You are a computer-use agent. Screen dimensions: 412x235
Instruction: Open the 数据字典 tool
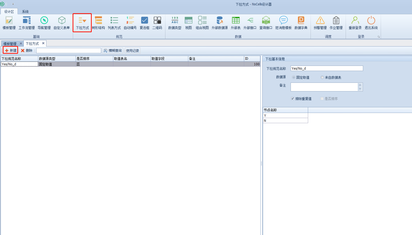coord(301,23)
